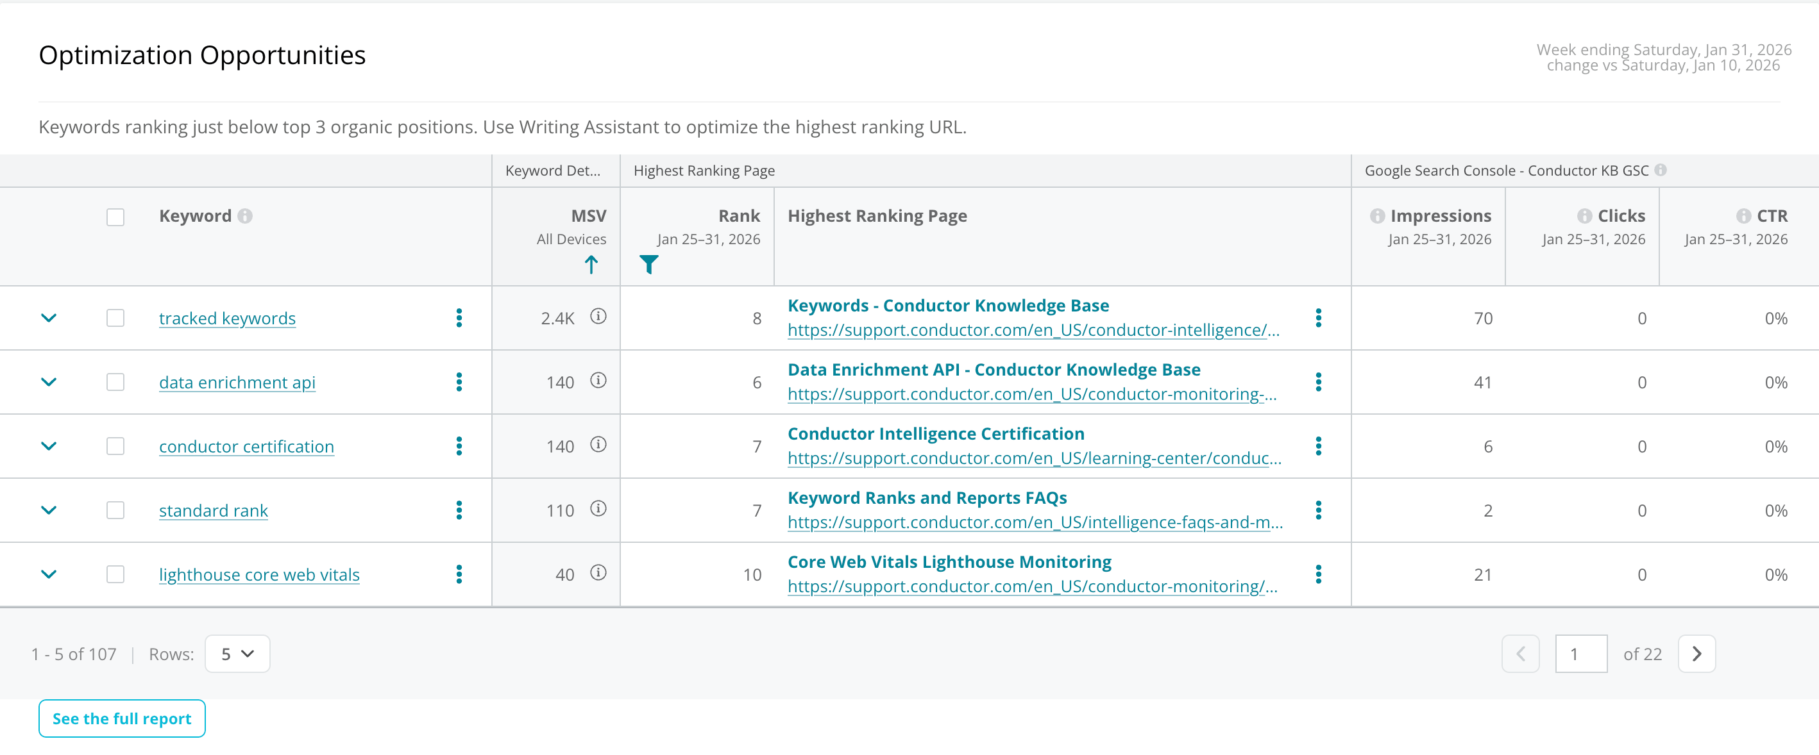Image resolution: width=1819 pixels, height=755 pixels.
Task: Check the box for conductor certification row
Action: pyautogui.click(x=115, y=447)
